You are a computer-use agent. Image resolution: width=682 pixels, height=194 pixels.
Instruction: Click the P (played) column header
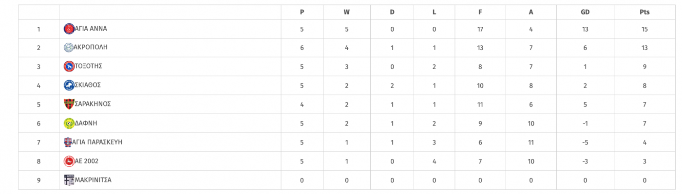pyautogui.click(x=302, y=13)
